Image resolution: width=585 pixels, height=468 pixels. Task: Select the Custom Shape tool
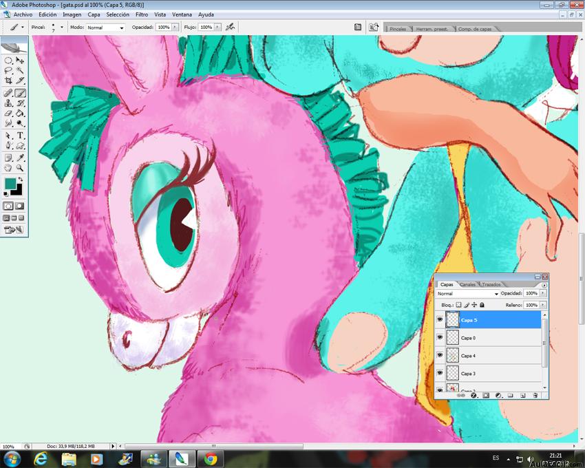pos(20,145)
